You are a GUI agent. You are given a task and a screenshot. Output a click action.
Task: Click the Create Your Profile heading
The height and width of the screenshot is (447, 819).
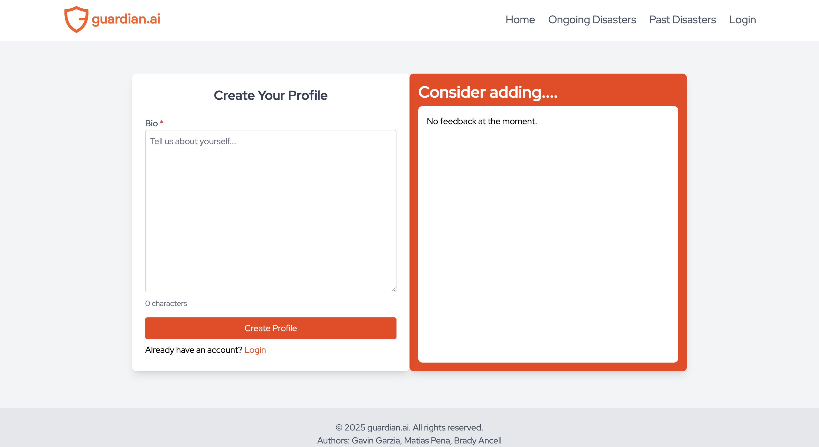pyautogui.click(x=271, y=95)
